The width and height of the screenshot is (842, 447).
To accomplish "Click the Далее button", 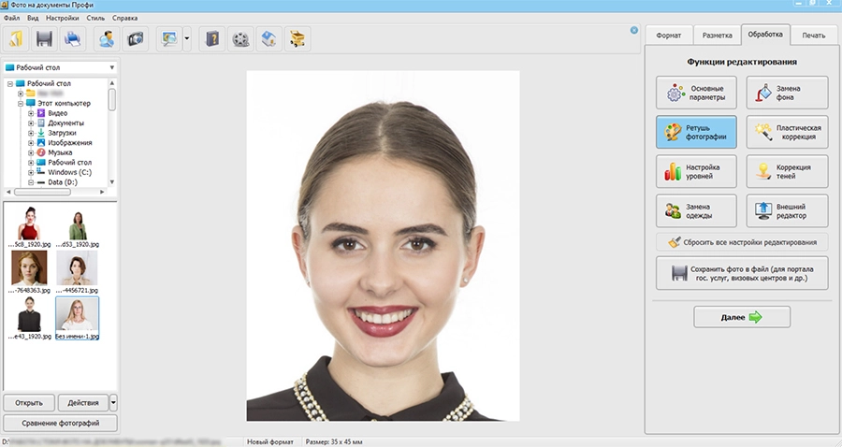I will (x=741, y=318).
